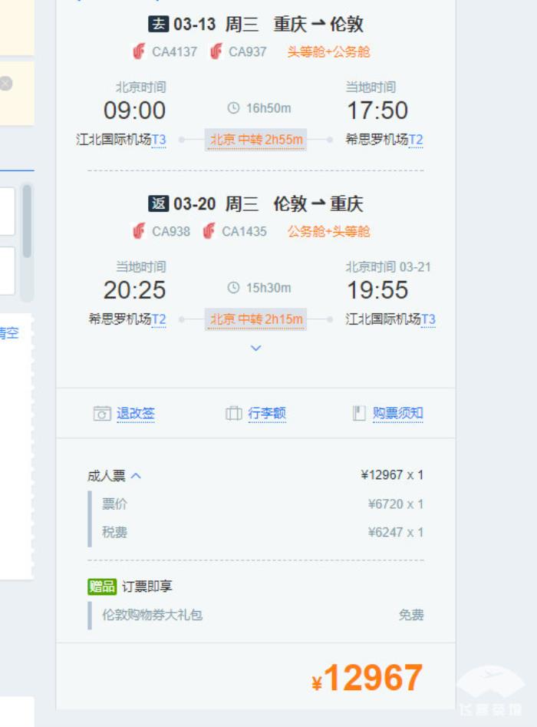The width and height of the screenshot is (537, 727).
Task: Open the 行李额 baggage allowance link
Action: [x=267, y=413]
